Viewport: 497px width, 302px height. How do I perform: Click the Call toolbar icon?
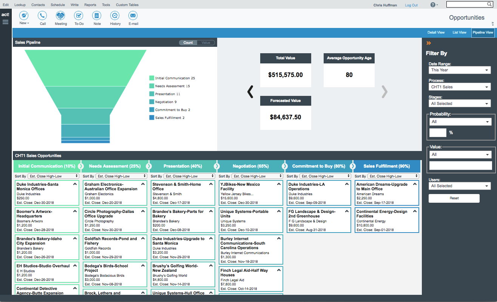pos(43,15)
